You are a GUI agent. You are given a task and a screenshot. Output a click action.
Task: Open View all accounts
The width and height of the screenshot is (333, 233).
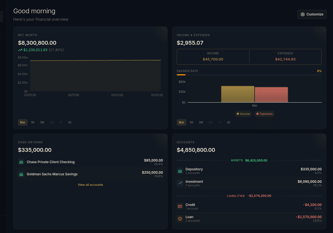point(90,184)
